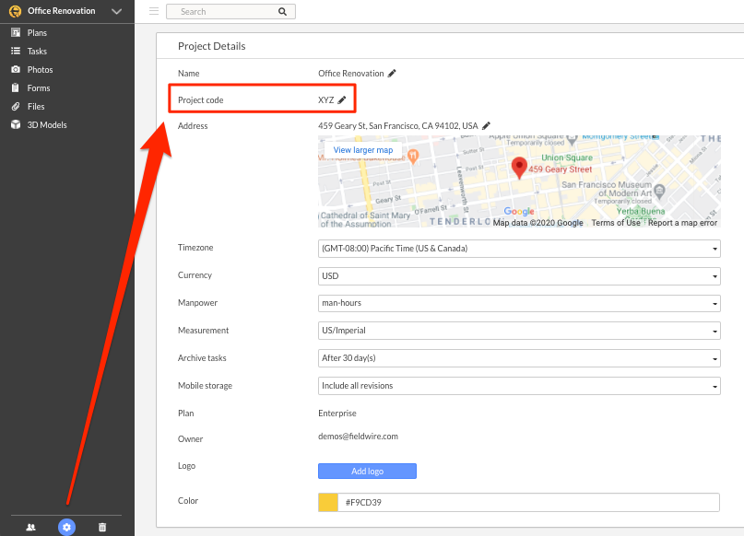Open 3D Models from the sidebar

(x=47, y=125)
